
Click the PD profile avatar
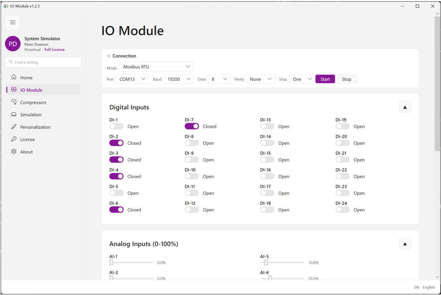[13, 44]
